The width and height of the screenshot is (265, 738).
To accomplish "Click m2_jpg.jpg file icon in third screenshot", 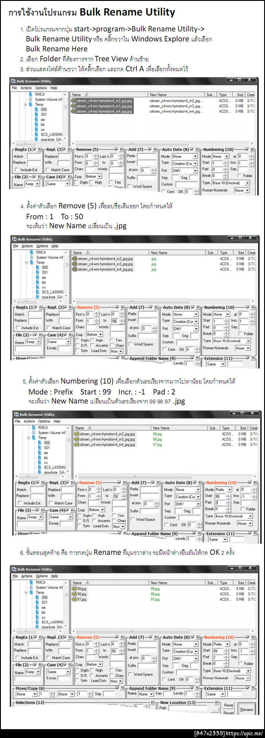I will [x=76, y=434].
